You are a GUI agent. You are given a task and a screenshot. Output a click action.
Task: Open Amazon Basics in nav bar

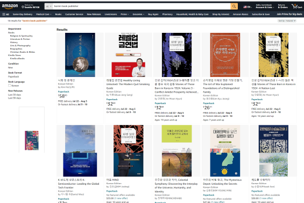click(x=241, y=14)
